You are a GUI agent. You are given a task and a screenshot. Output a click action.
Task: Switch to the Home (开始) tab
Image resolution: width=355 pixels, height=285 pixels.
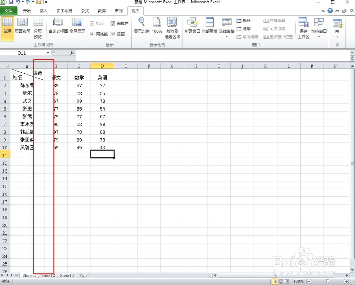[27, 11]
